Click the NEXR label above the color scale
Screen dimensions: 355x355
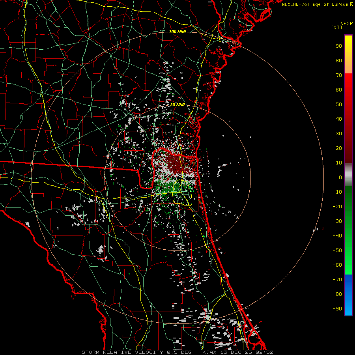tap(346, 24)
